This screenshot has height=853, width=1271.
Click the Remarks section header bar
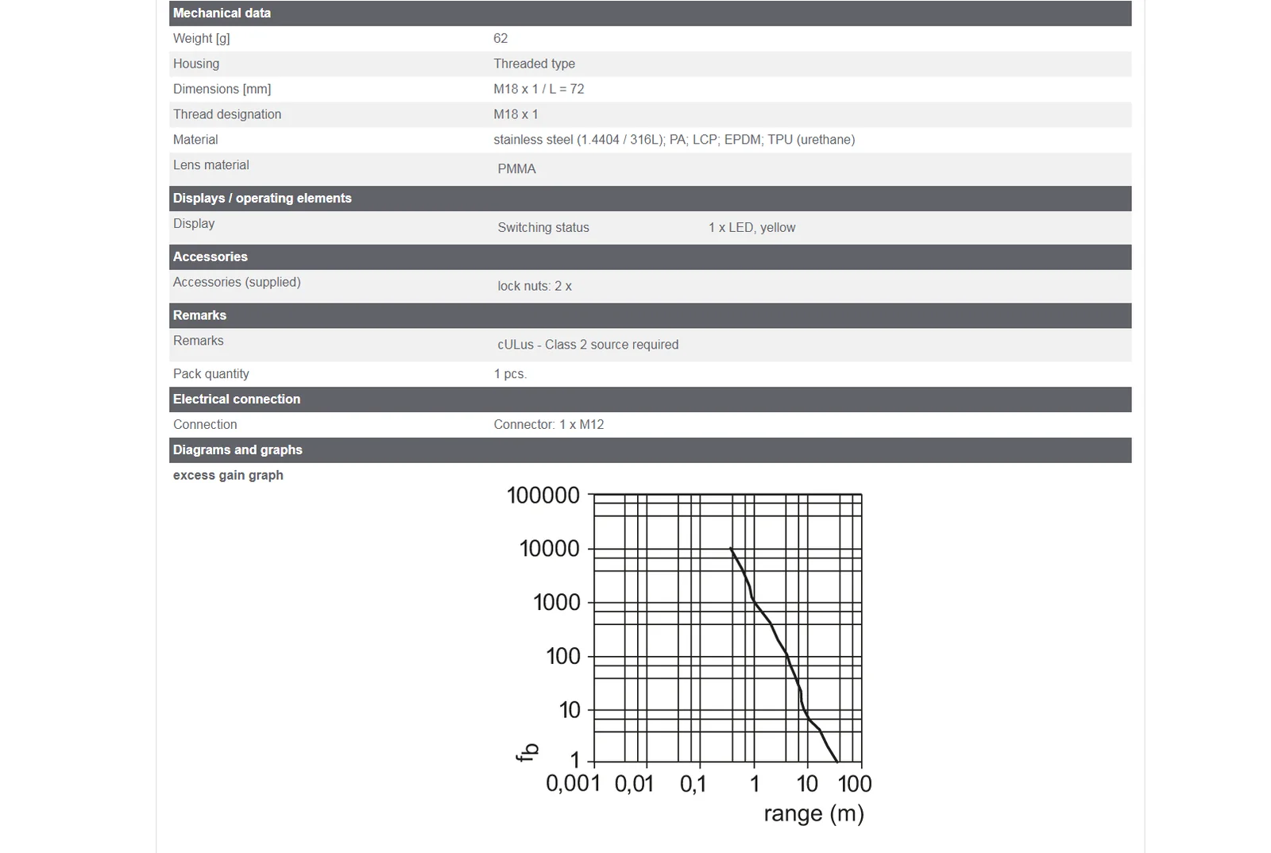click(650, 315)
